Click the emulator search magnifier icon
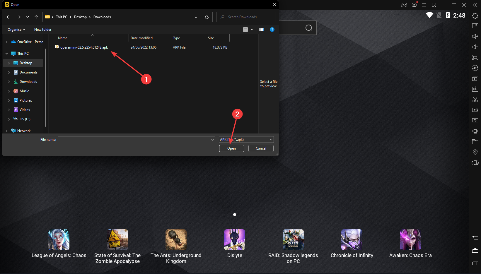 pos(309,28)
